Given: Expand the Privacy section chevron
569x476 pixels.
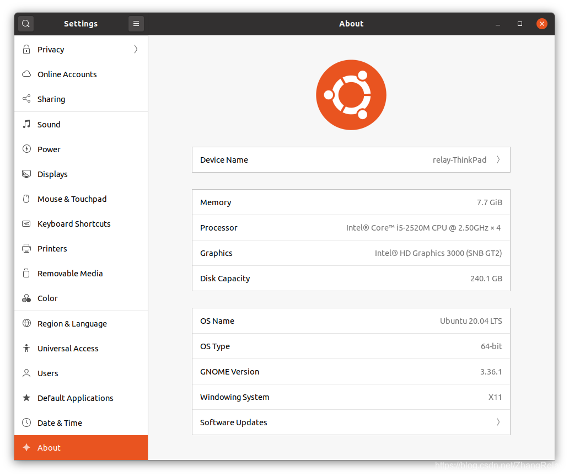Looking at the screenshot, I should pos(135,49).
